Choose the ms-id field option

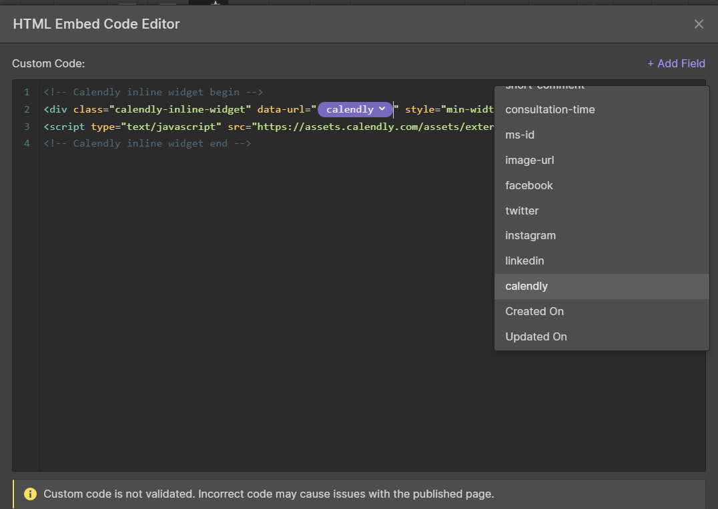[520, 135]
